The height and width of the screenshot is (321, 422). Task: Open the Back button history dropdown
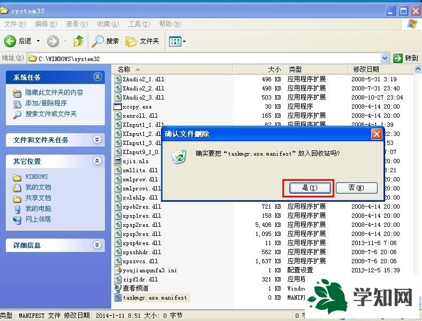click(38, 41)
